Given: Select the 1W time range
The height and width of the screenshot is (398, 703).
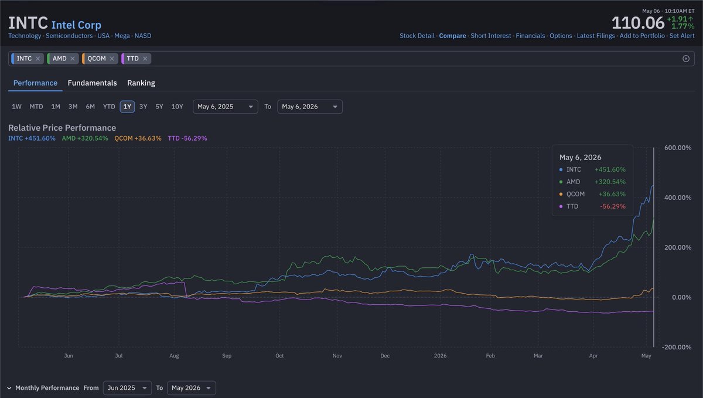Looking at the screenshot, I should tap(17, 107).
